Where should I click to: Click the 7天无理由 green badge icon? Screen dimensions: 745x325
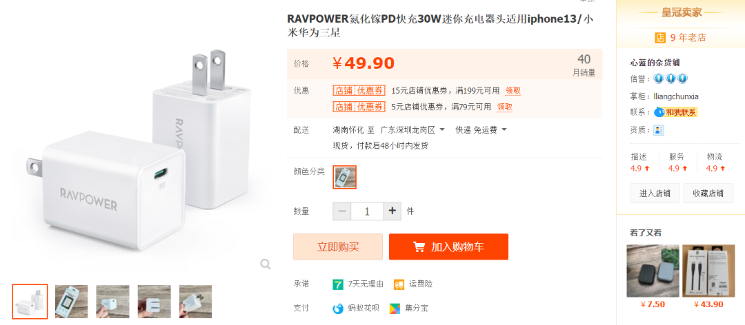click(x=338, y=284)
